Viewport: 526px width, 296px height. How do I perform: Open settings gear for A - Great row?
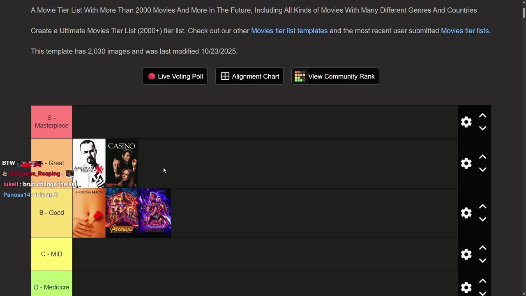[x=466, y=164]
